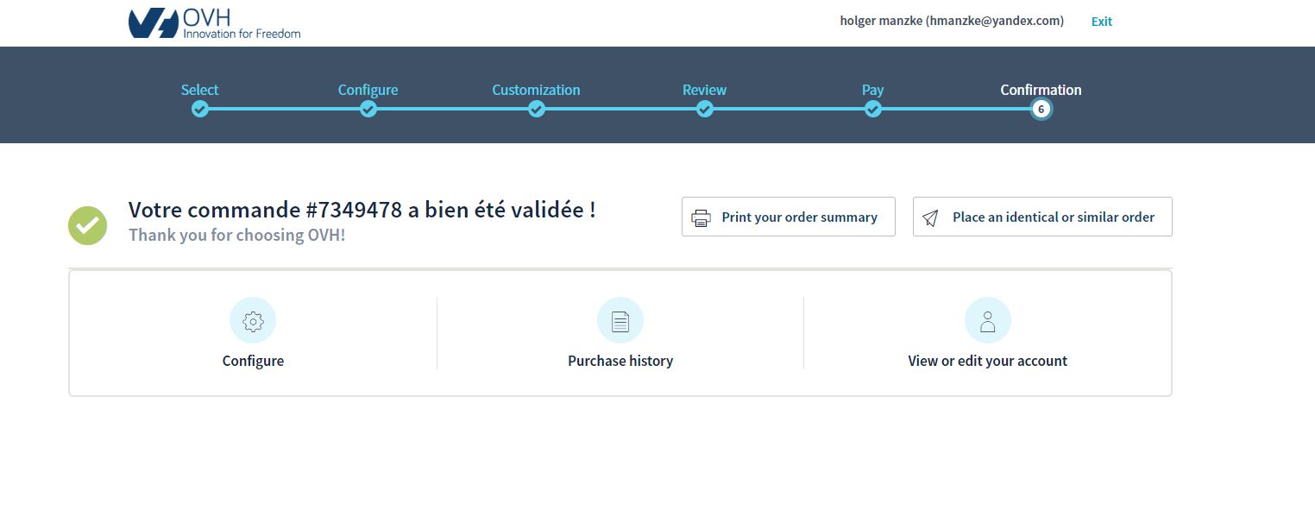Click the Customization step checkmark circle
The height and width of the screenshot is (529, 1315).
537,110
